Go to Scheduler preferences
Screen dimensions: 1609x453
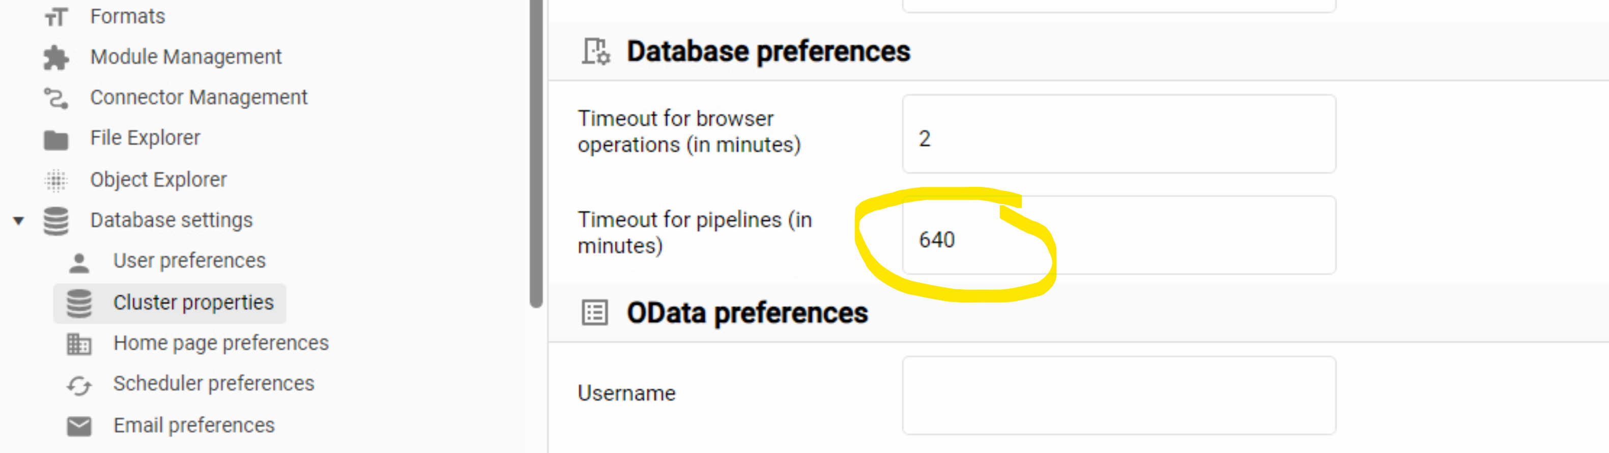[213, 384]
